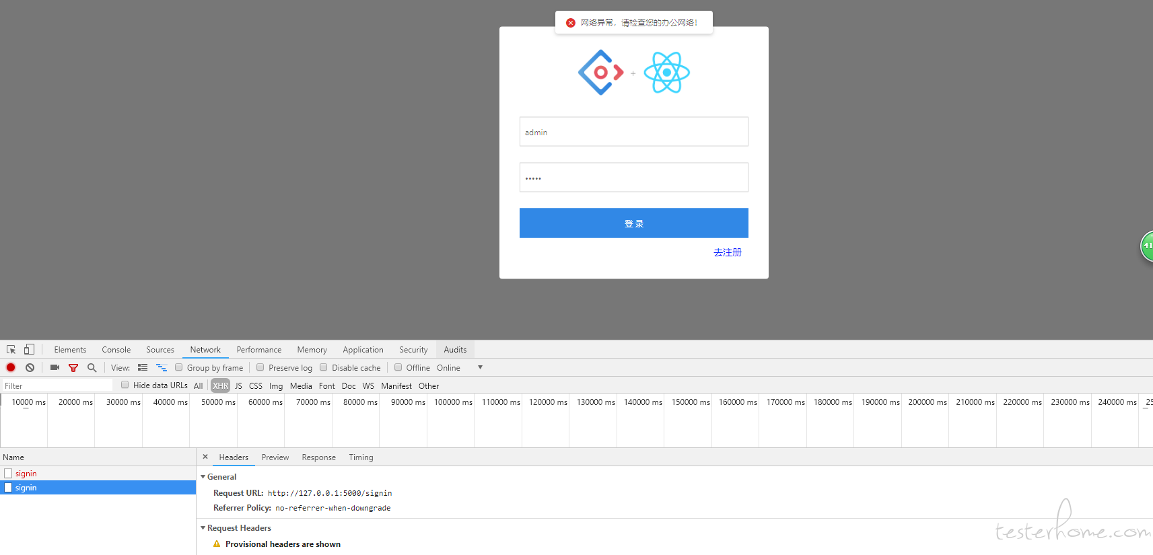Screen dimensions: 1153x555
Task: Enable capture screenshots camera icon
Action: pyautogui.click(x=55, y=367)
